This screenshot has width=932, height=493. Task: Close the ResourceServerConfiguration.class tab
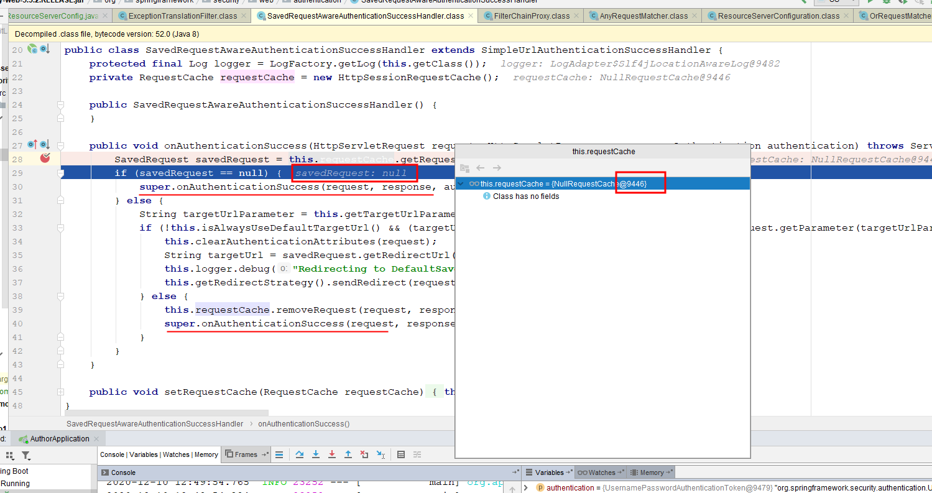click(846, 16)
